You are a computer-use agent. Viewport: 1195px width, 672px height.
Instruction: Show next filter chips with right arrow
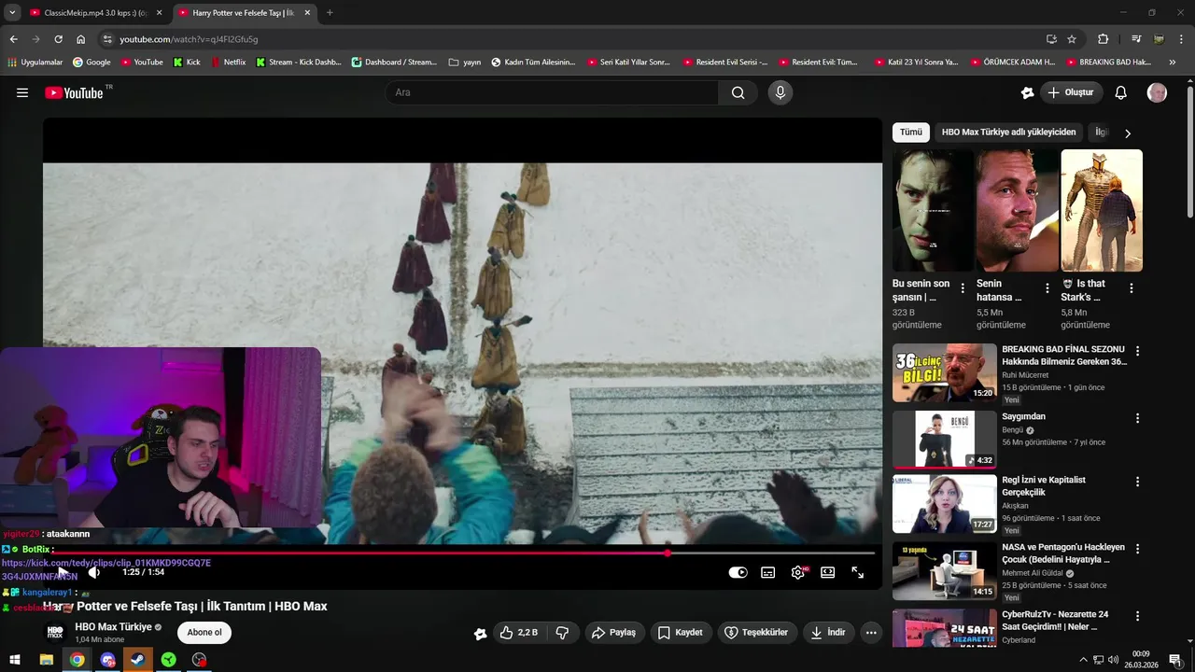coord(1127,133)
